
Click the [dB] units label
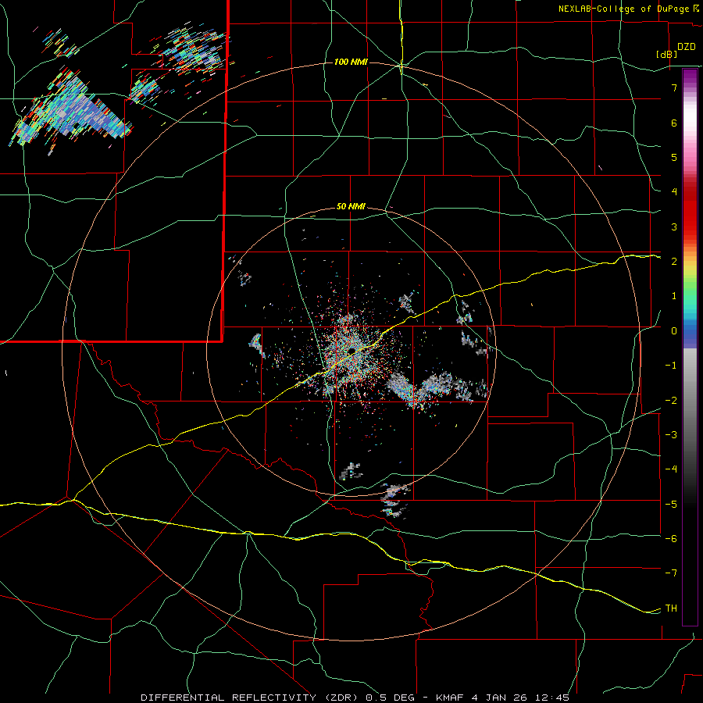coord(666,54)
